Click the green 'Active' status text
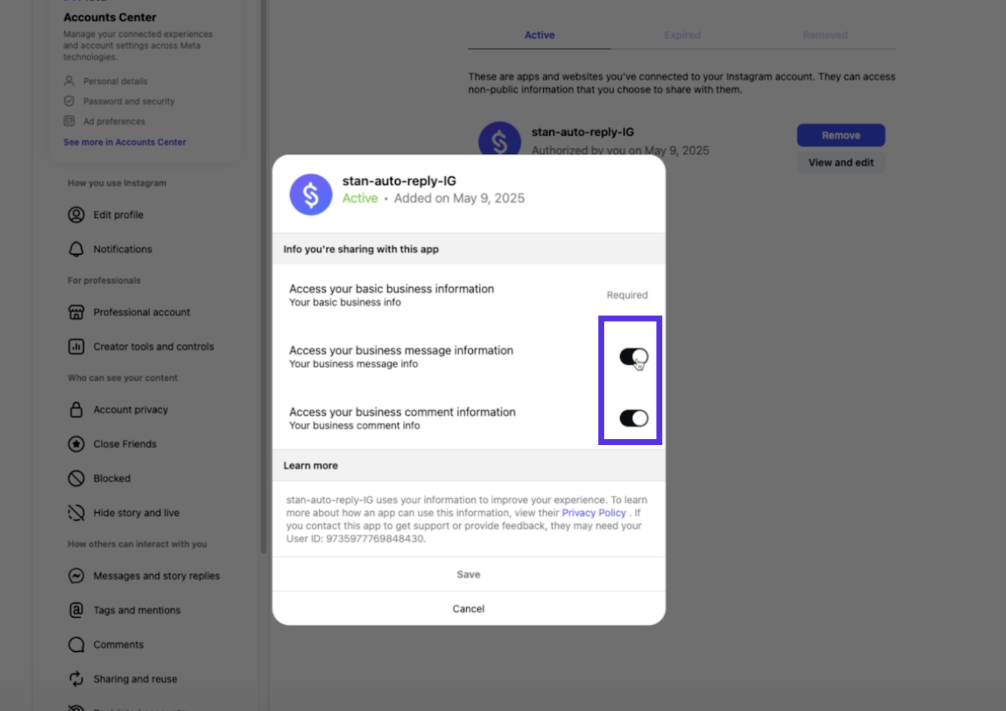1006x711 pixels. click(x=360, y=198)
